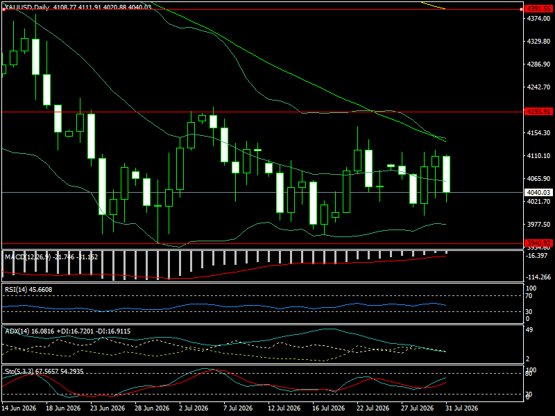Click the ADX scale value 49
The width and height of the screenshot is (555, 416).
coord(529,330)
